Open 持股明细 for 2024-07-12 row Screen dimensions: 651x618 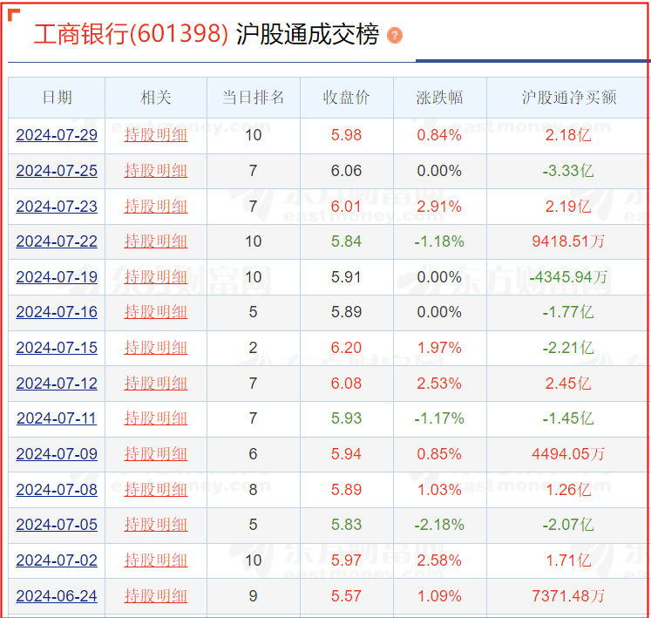click(x=156, y=384)
